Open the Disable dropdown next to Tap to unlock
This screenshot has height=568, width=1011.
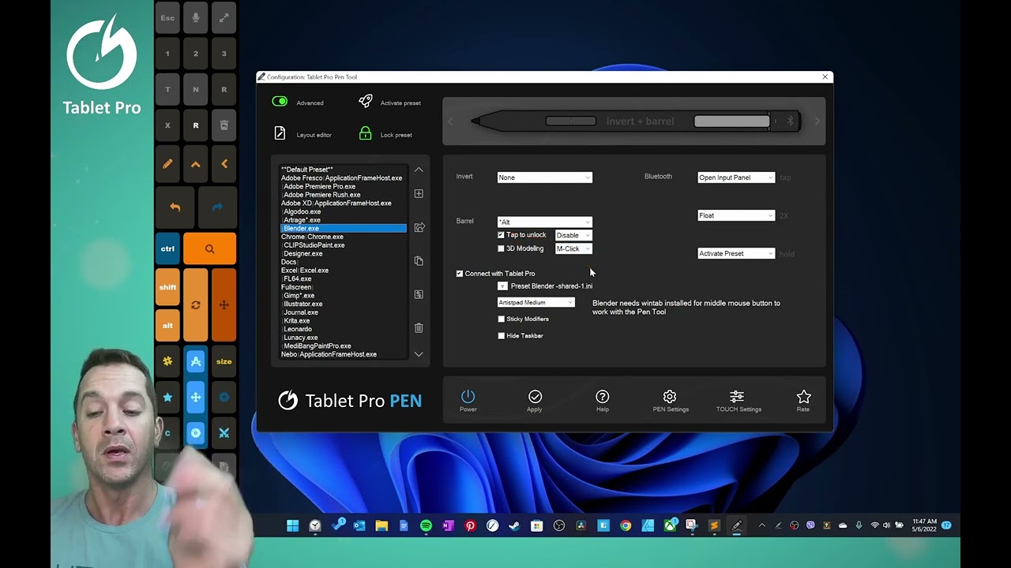click(573, 235)
